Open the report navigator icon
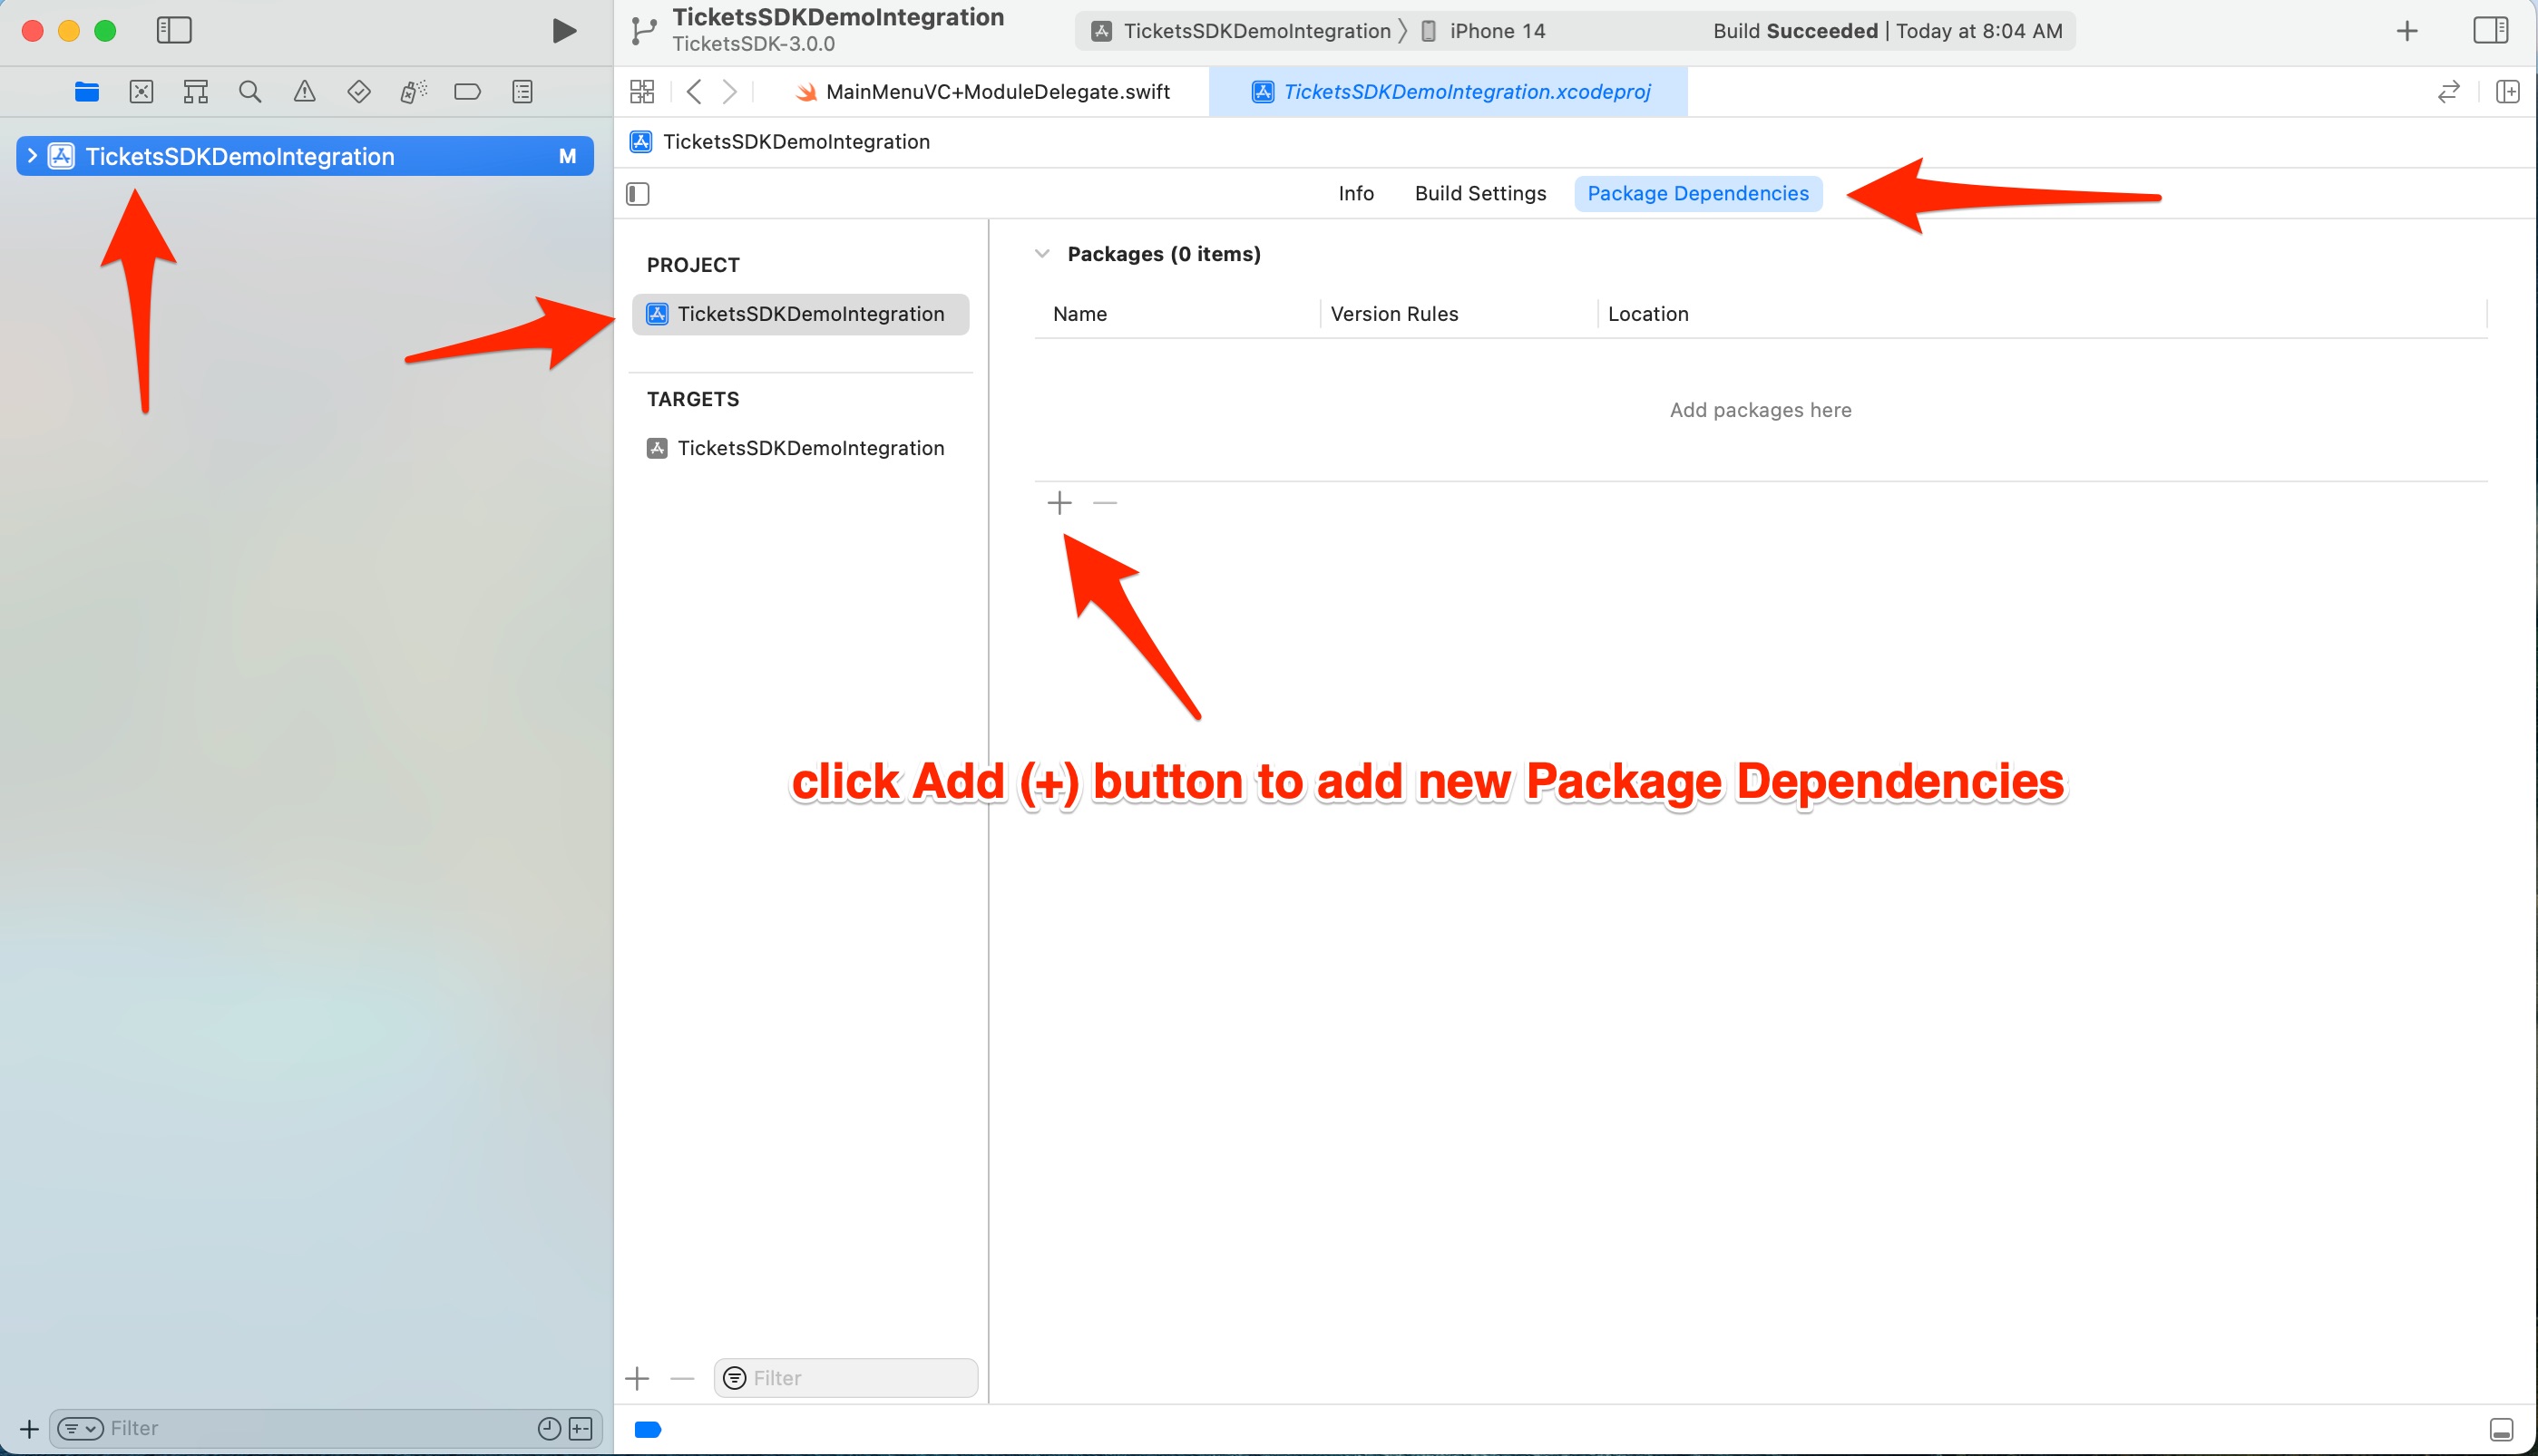 [x=522, y=92]
